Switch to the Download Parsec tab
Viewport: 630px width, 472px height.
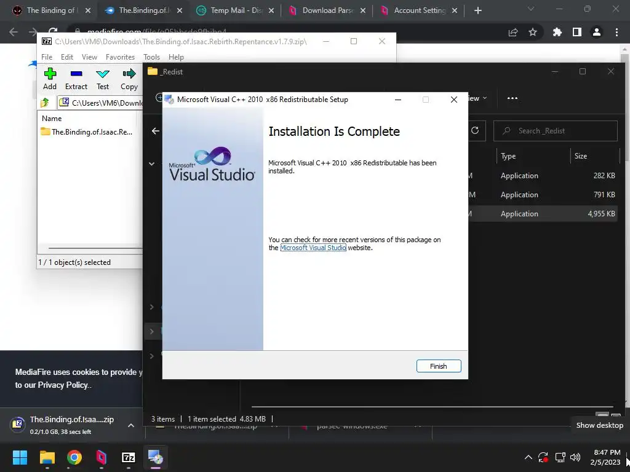pos(326,10)
